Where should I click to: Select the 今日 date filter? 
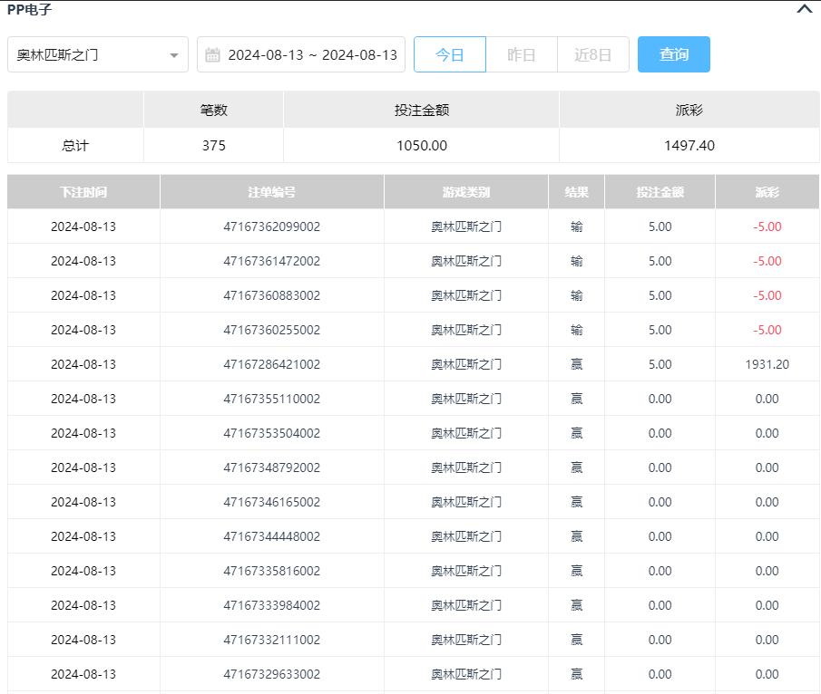(450, 54)
